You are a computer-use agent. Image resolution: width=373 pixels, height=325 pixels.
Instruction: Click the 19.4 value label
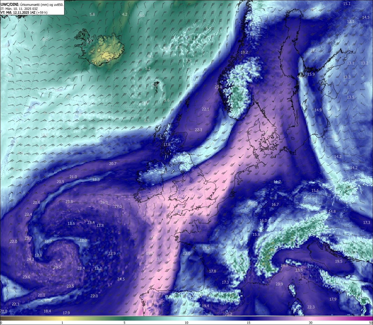205,306
